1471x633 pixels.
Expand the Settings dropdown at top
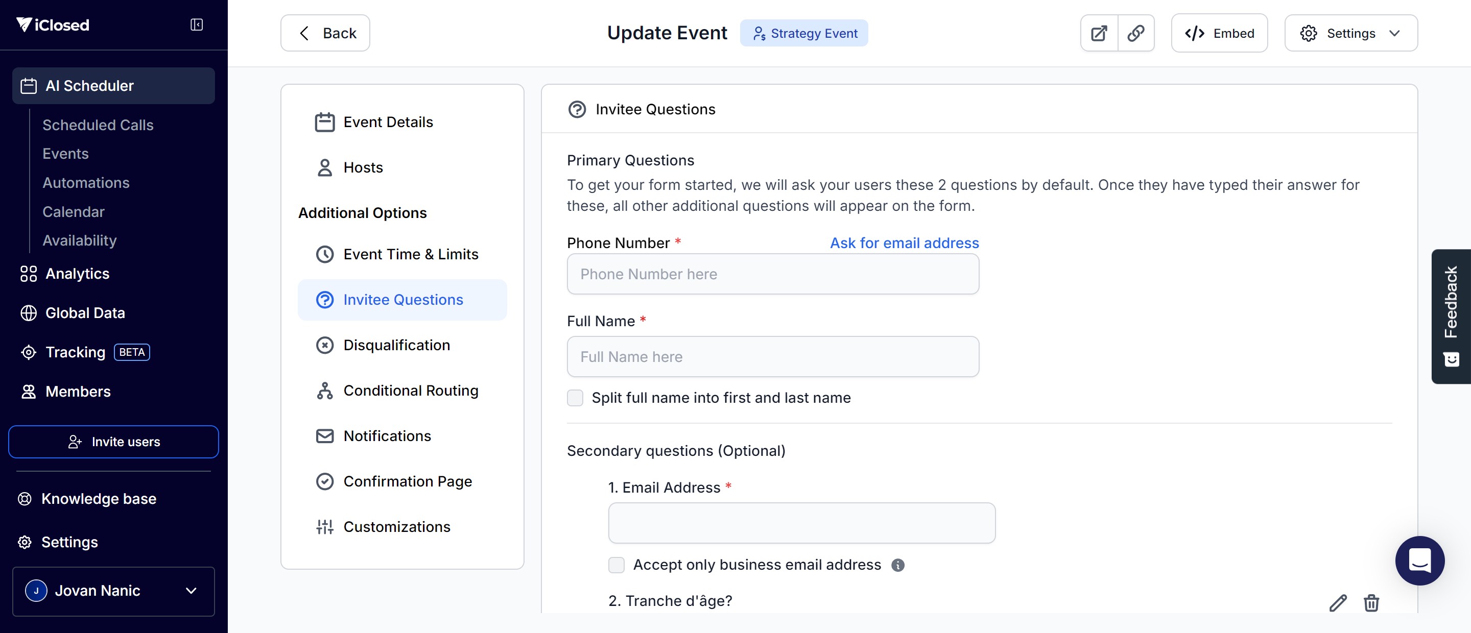tap(1350, 33)
